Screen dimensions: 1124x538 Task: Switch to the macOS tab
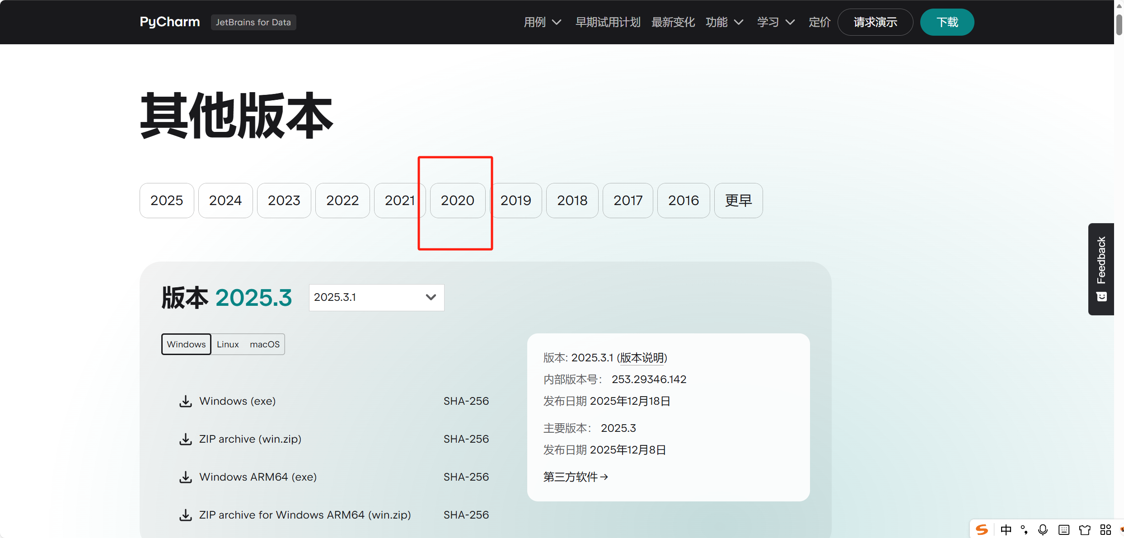point(265,344)
